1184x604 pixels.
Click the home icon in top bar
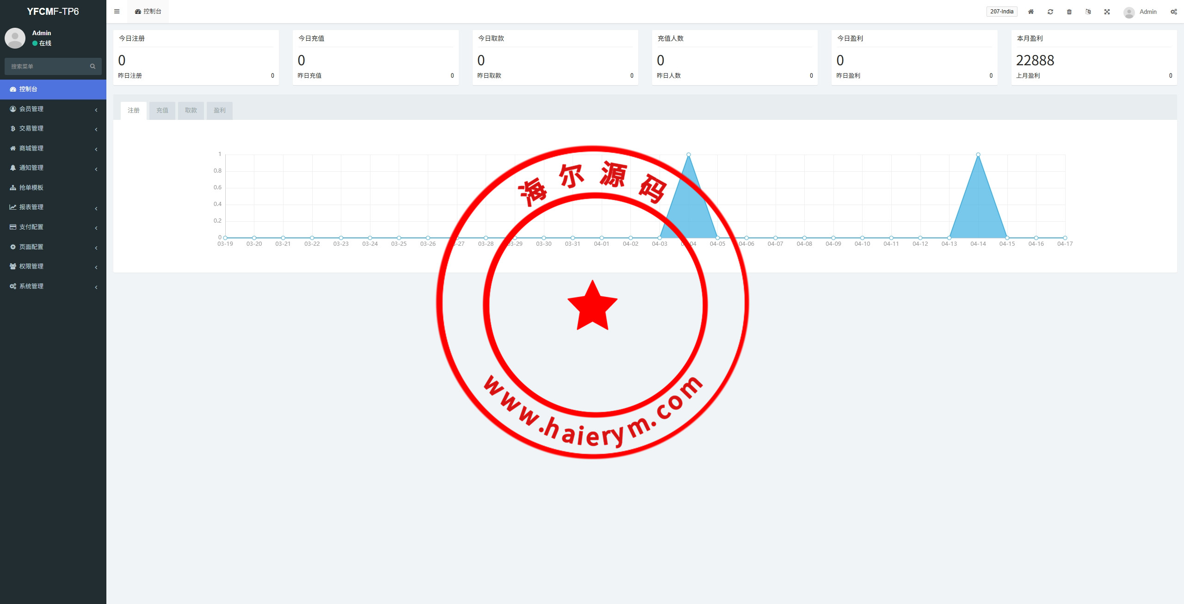tap(1031, 12)
